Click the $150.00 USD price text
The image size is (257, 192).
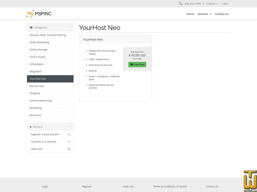tap(137, 55)
